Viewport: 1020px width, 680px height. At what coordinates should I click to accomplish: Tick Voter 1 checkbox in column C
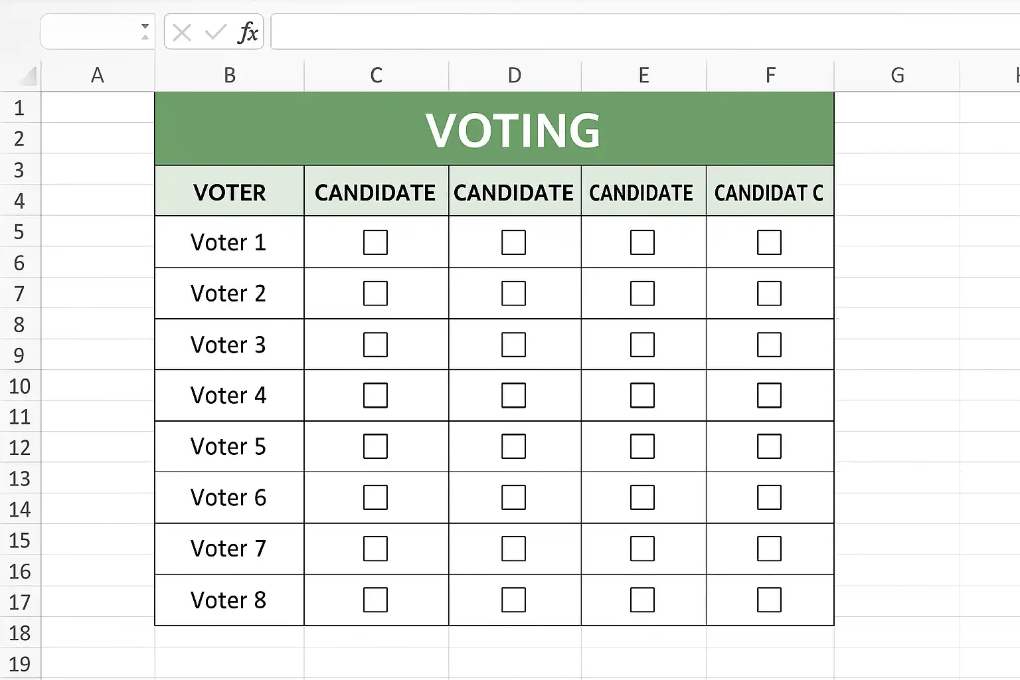375,242
